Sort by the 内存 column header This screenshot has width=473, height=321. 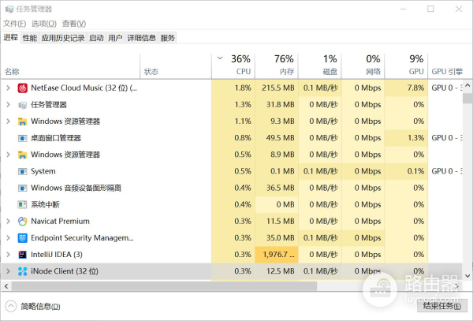point(277,65)
